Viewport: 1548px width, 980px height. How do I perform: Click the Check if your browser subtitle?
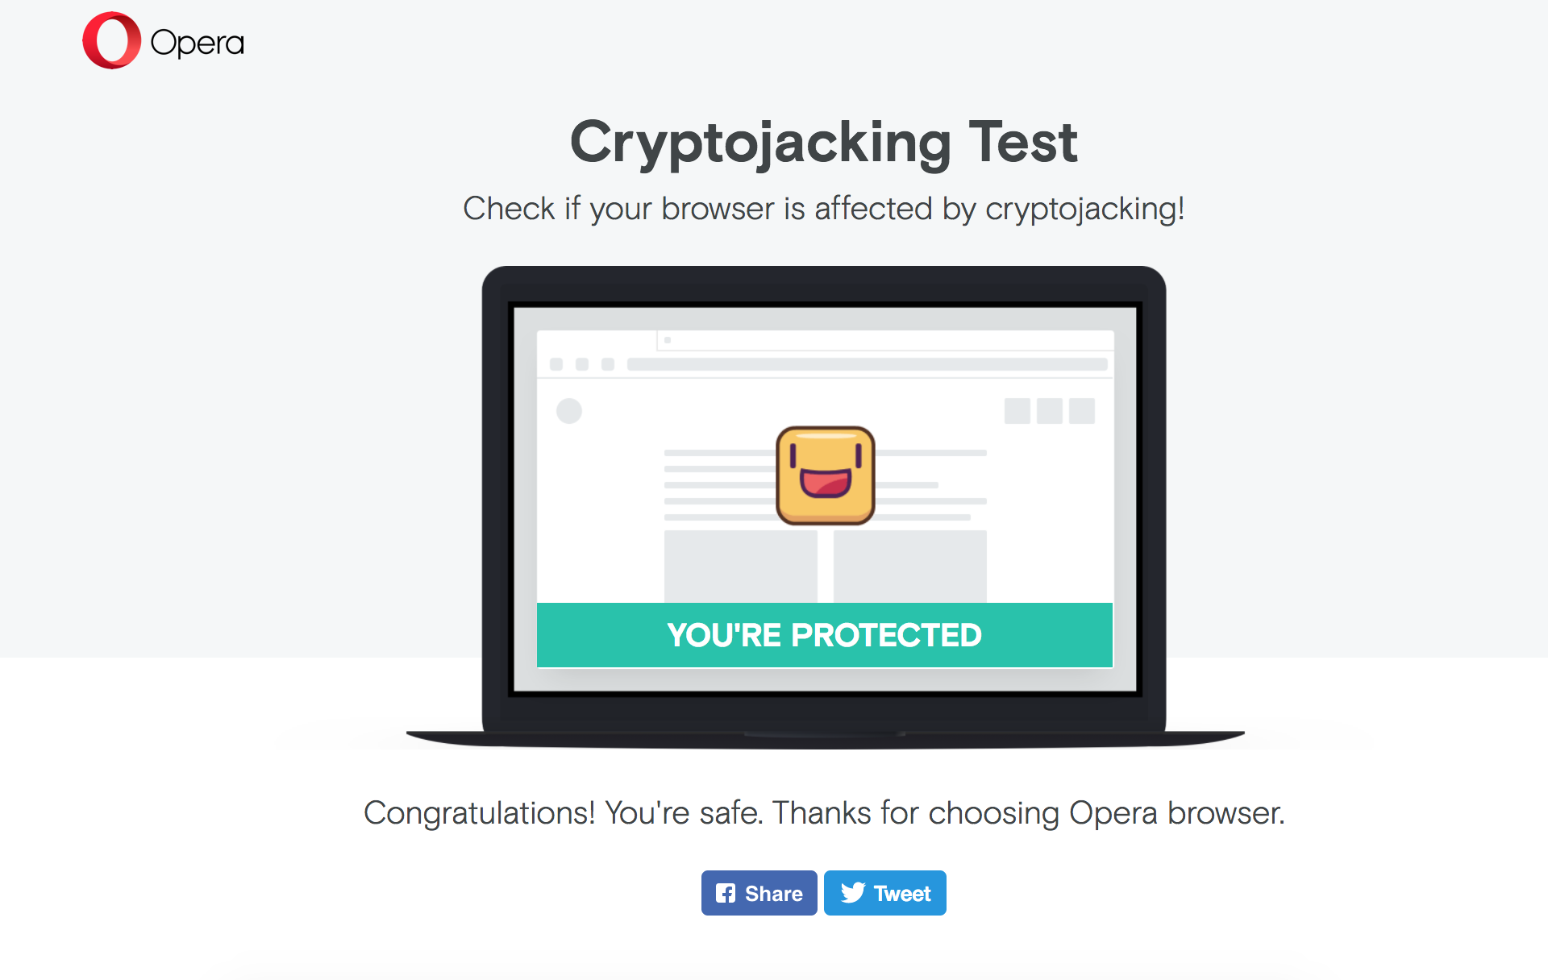tap(823, 209)
